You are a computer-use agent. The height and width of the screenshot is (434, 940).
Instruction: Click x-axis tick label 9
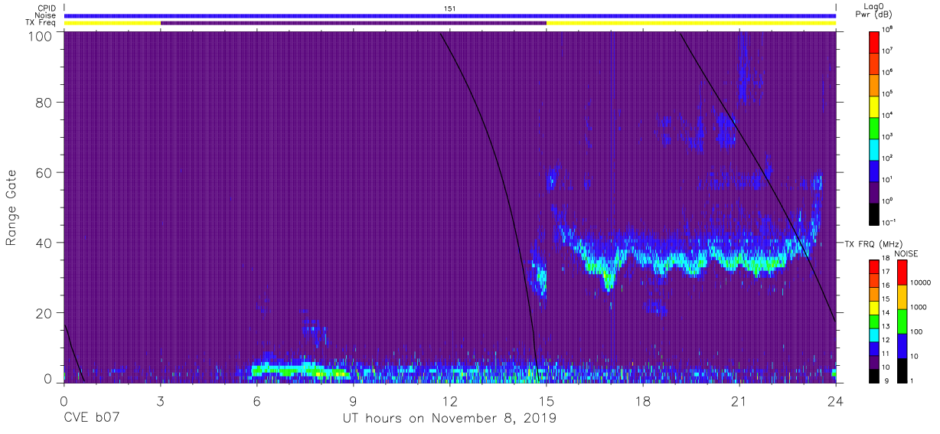click(x=353, y=400)
